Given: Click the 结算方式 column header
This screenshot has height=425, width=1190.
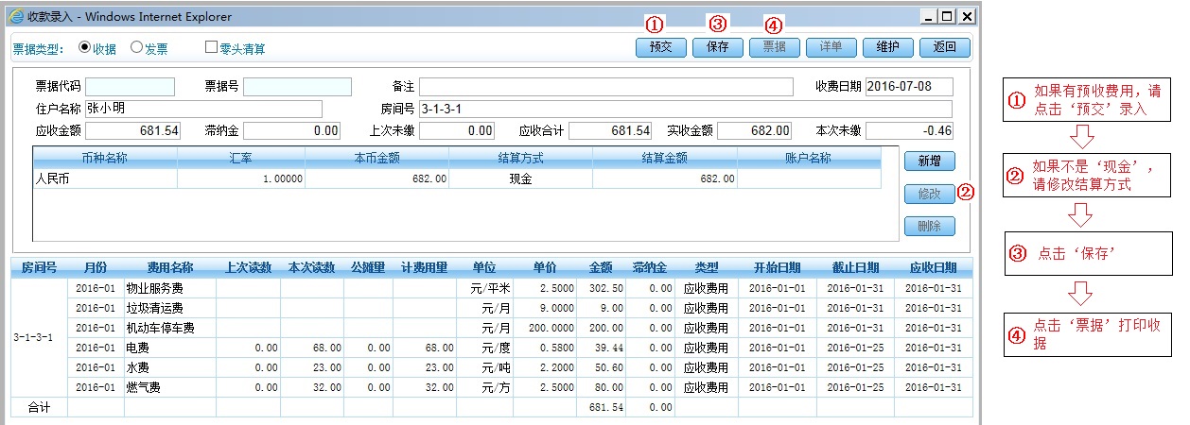Looking at the screenshot, I should (x=520, y=158).
